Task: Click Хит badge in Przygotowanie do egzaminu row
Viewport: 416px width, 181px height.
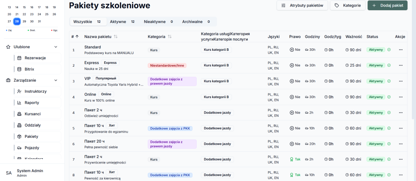Action: pyautogui.click(x=112, y=125)
